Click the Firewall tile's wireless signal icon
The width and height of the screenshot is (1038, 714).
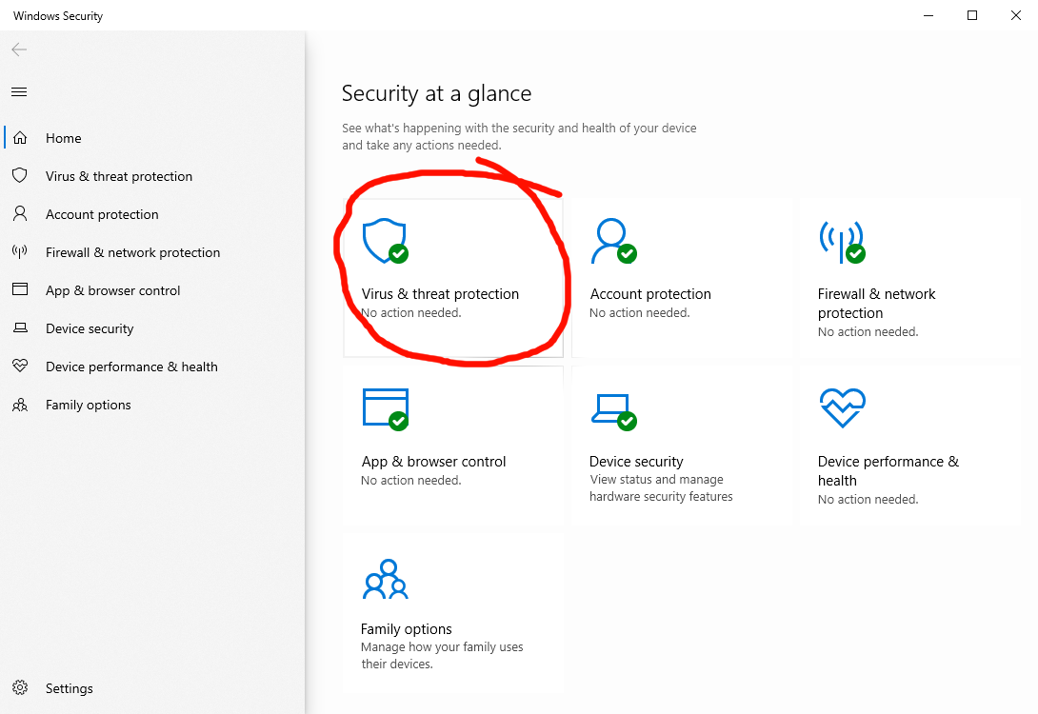pyautogui.click(x=842, y=242)
